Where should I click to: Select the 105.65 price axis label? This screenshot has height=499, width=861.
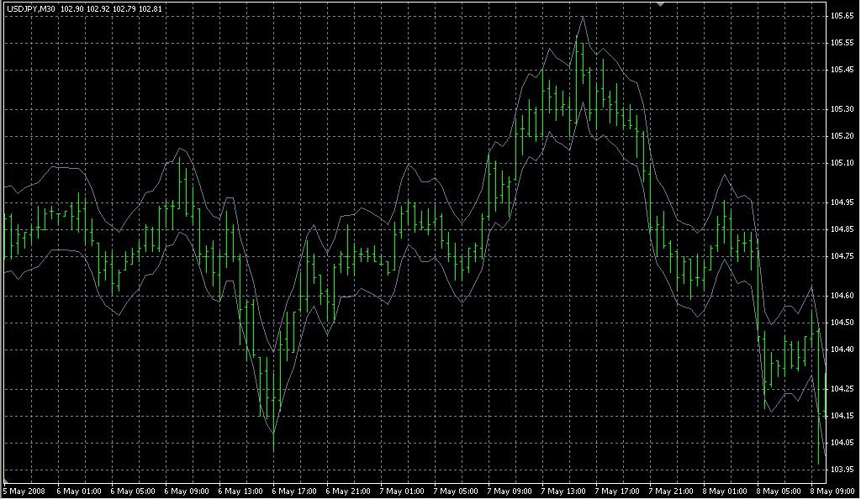[x=842, y=16]
